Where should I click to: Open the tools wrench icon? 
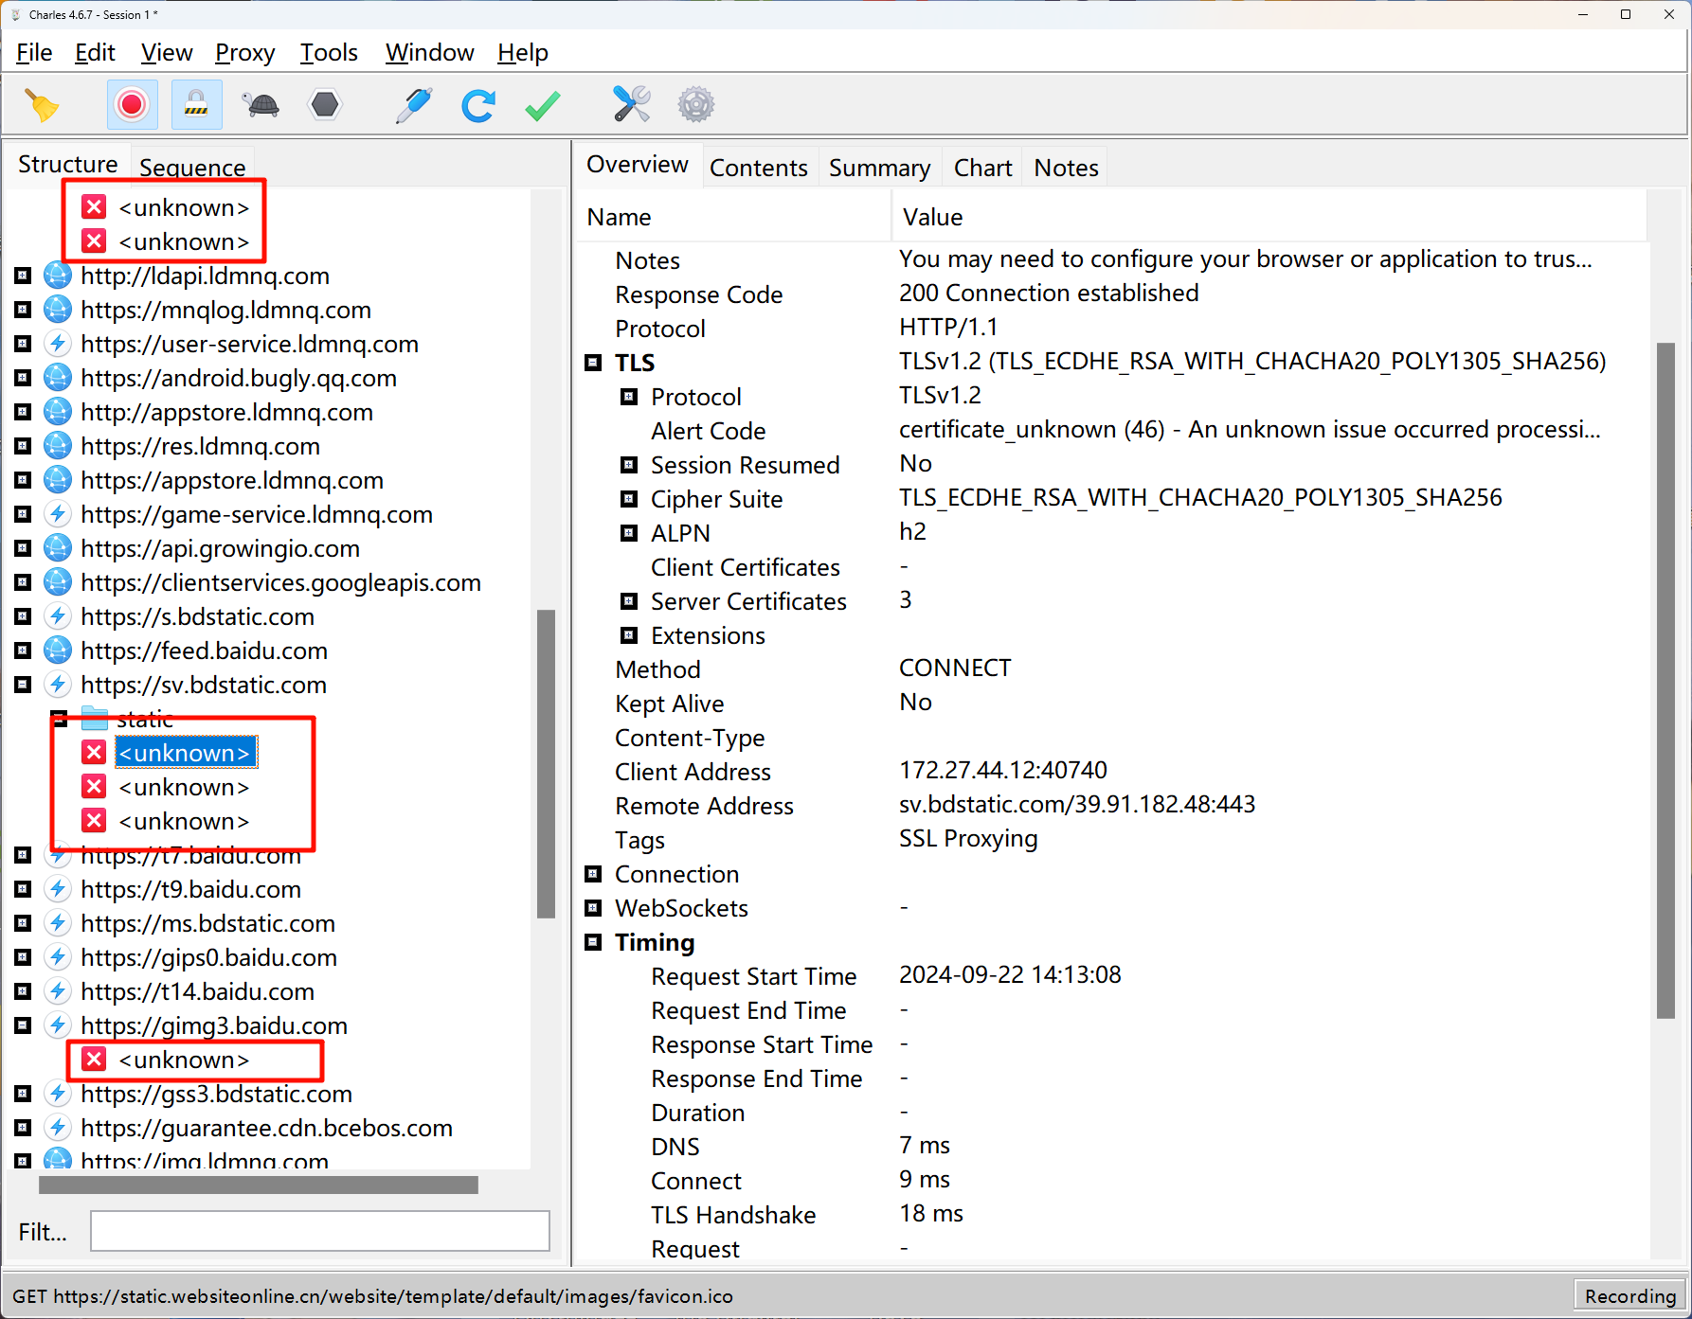point(631,105)
